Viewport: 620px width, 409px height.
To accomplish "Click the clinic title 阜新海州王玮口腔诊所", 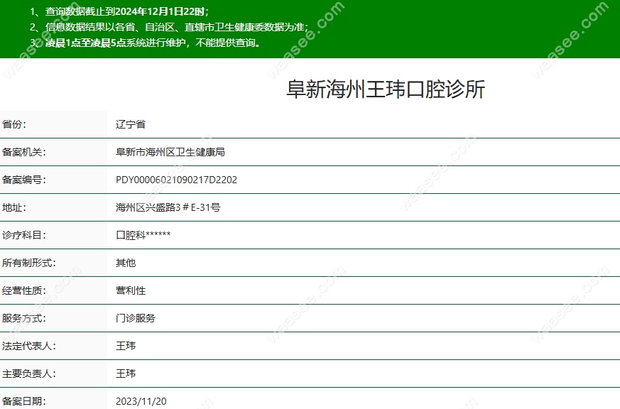I will pyautogui.click(x=385, y=89).
